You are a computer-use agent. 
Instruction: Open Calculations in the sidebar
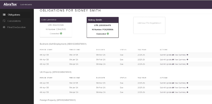[x=14, y=21]
